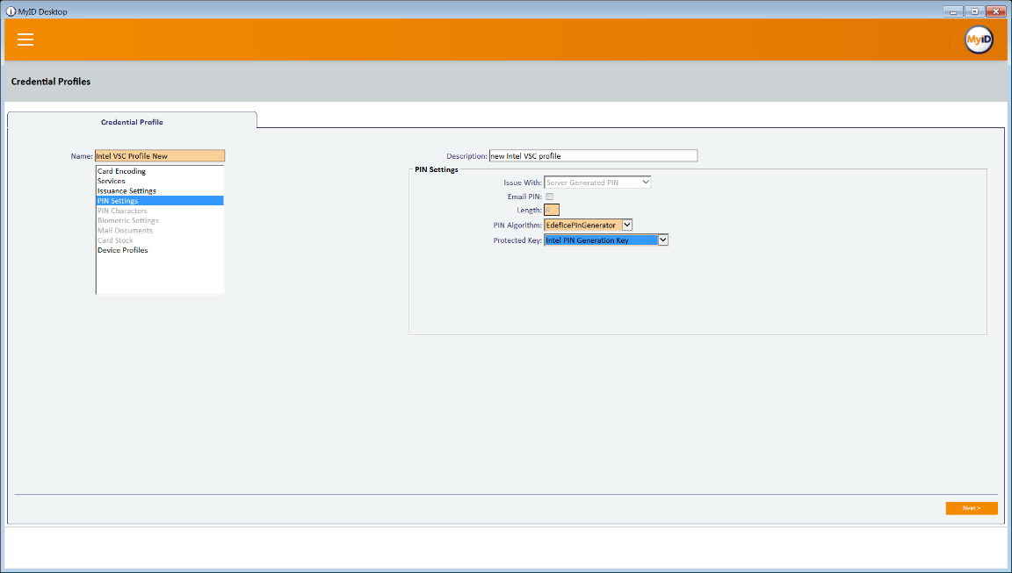Minimize the MyID Desktop window
The height and width of the screenshot is (573, 1012).
pyautogui.click(x=952, y=11)
